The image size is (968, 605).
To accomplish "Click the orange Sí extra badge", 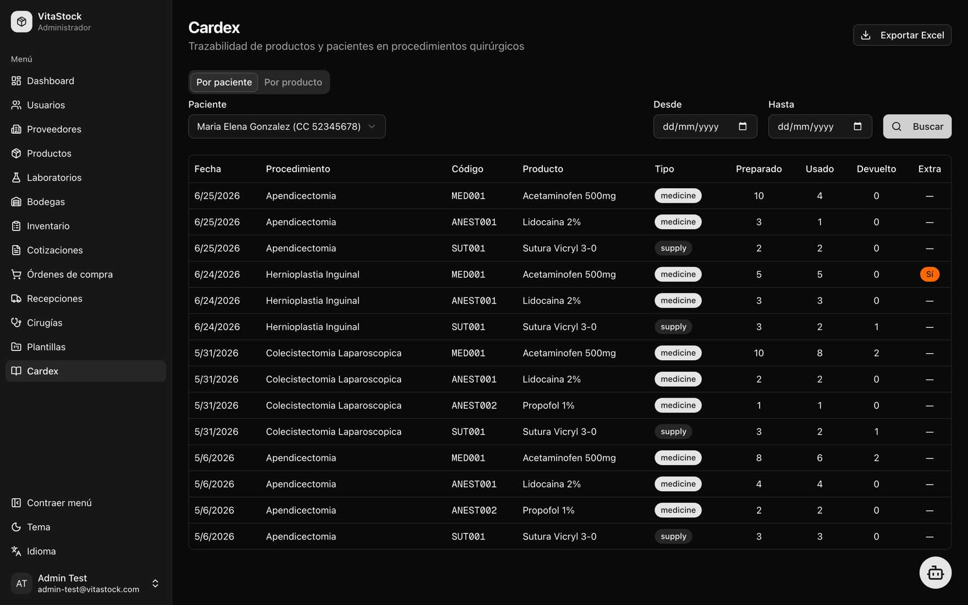I will [930, 274].
